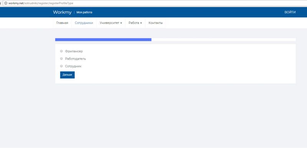Click the site info icon in address bar
This screenshot has width=307, height=148.
click(6, 3)
